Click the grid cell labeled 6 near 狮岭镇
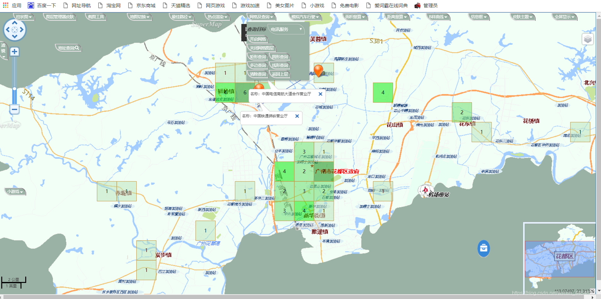The height and width of the screenshot is (299, 601). pos(245,92)
